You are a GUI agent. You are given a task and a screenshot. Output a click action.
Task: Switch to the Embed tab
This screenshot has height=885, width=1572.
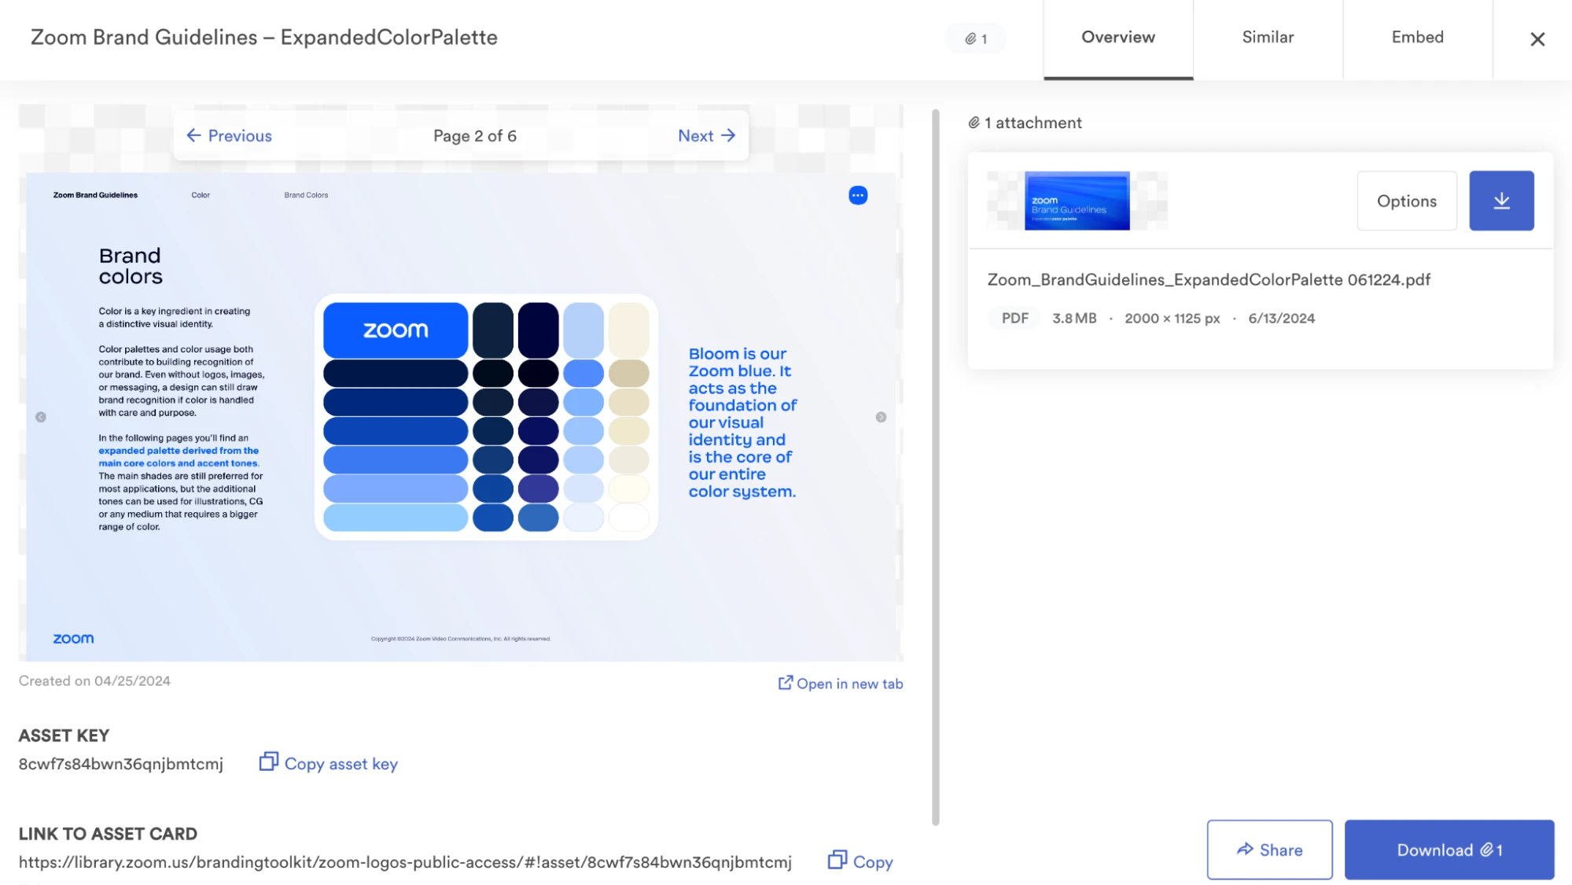pos(1417,37)
